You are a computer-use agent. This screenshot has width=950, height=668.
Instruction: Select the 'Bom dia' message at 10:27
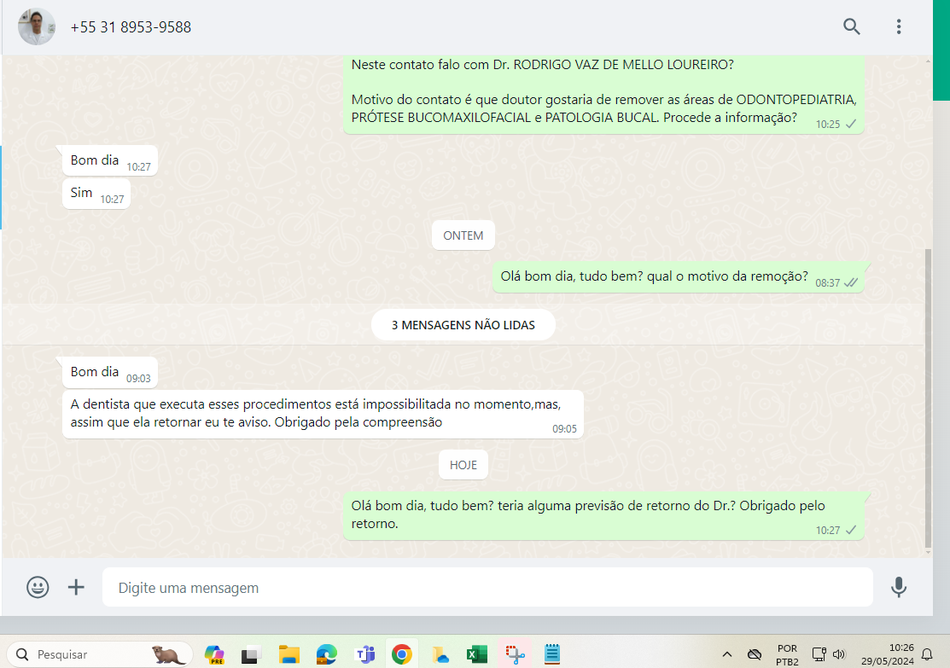(109, 160)
